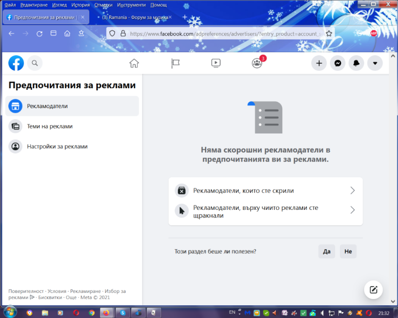Click the Create plus icon

click(319, 63)
